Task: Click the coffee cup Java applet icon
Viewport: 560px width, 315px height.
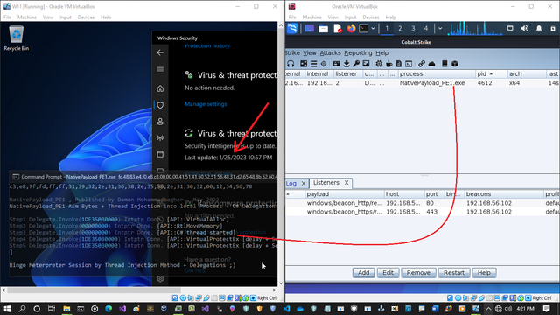Action: coord(388,64)
